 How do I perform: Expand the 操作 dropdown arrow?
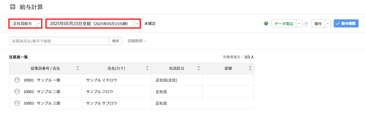tap(328, 24)
